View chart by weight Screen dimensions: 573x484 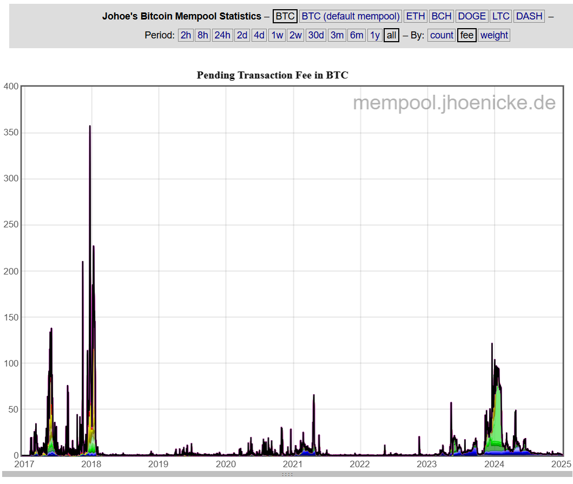[494, 35]
